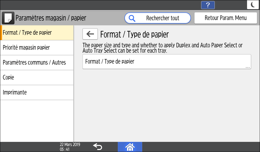Activate the energy saver moon icon
260x152 pixels.
coord(253,5)
